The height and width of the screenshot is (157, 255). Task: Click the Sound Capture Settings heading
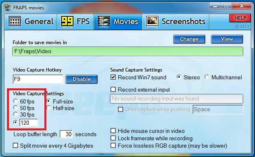(x=136, y=70)
